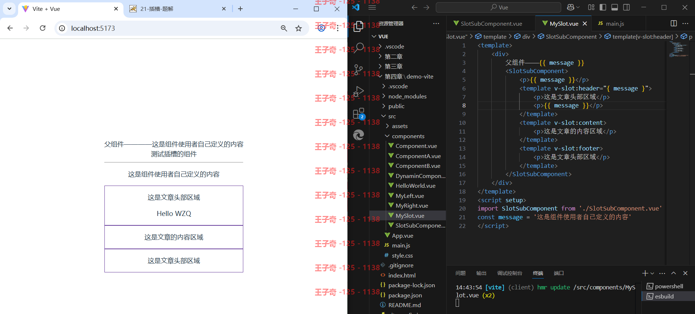Open index.html in the explorer
Viewport: 695px width, 314px height.
(408, 275)
